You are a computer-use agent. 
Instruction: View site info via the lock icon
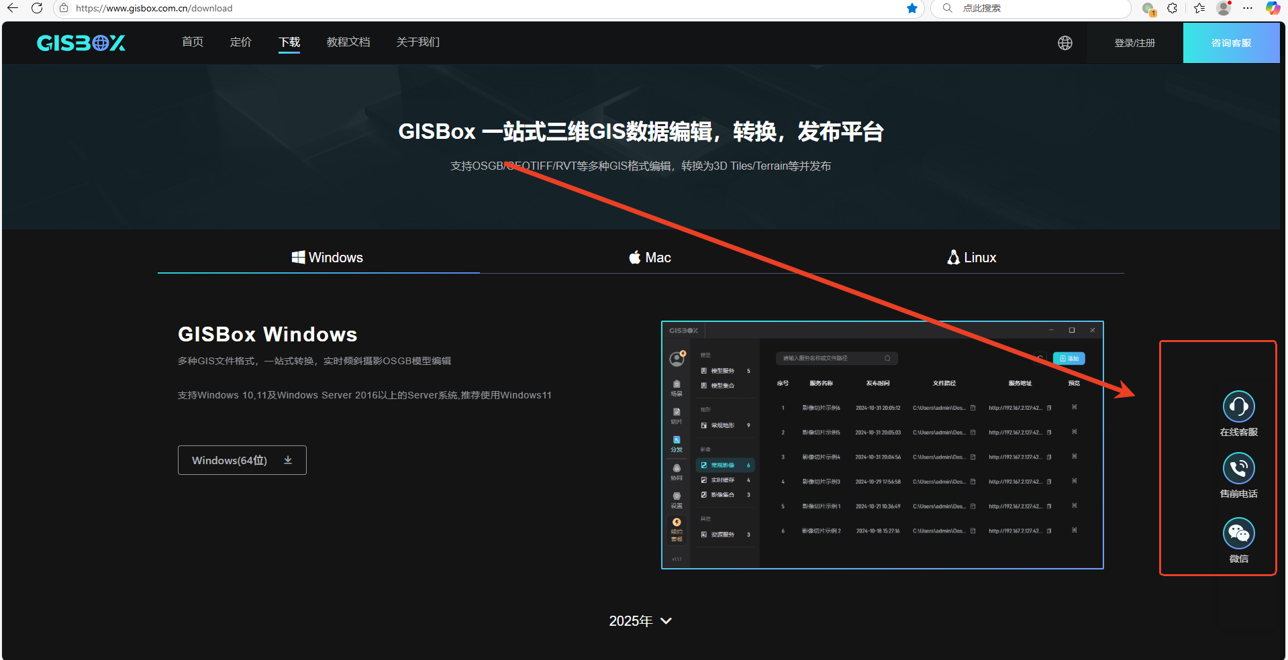(x=64, y=8)
